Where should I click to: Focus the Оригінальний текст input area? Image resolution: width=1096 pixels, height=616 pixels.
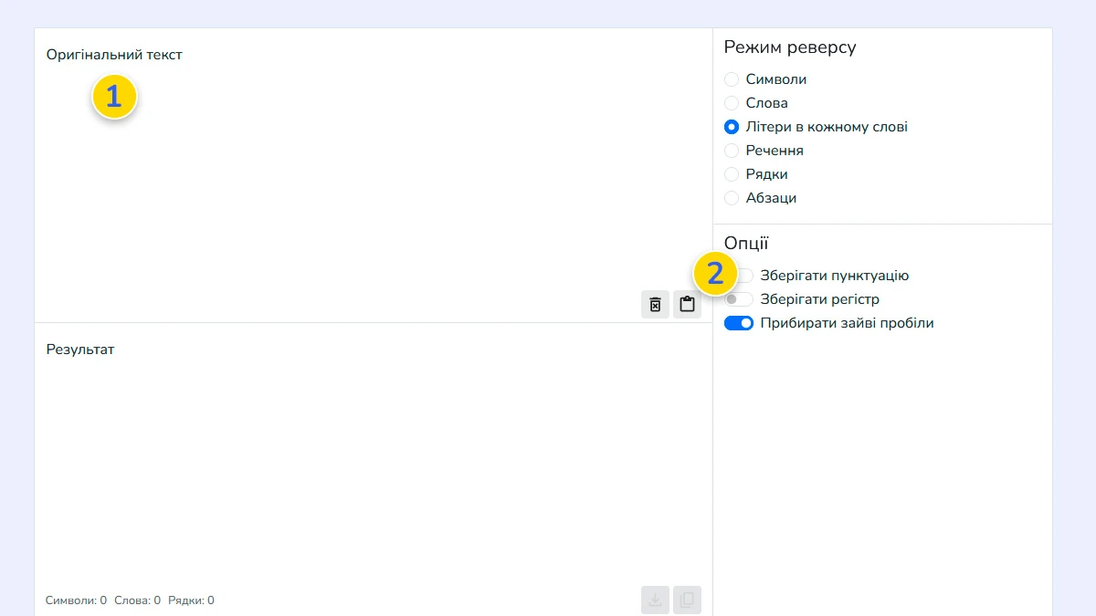365,183
